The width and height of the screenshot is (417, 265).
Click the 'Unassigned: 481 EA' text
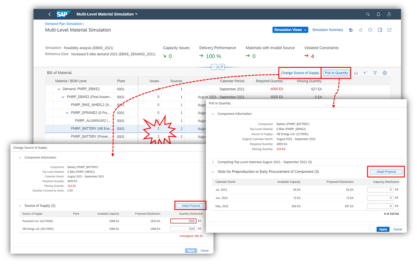click(191, 236)
